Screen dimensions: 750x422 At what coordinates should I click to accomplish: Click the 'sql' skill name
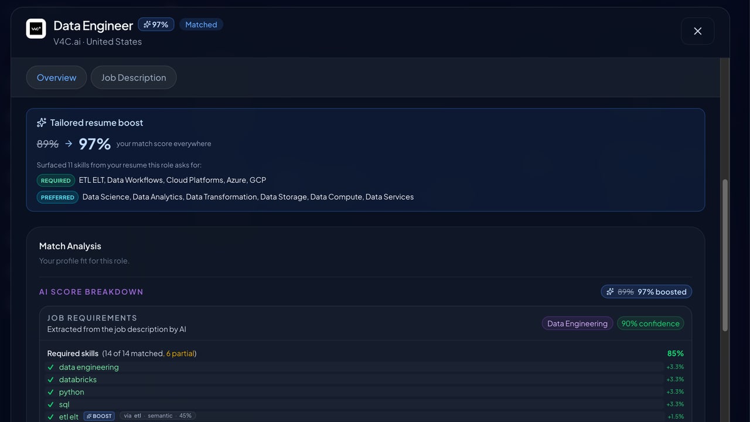(64, 404)
